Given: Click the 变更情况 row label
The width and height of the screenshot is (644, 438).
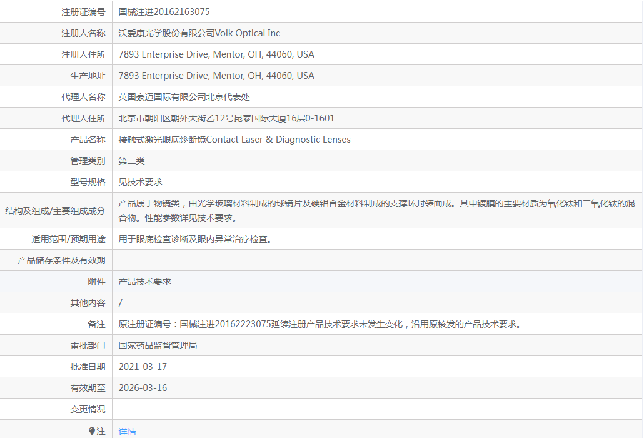Looking at the screenshot, I should coord(88,410).
